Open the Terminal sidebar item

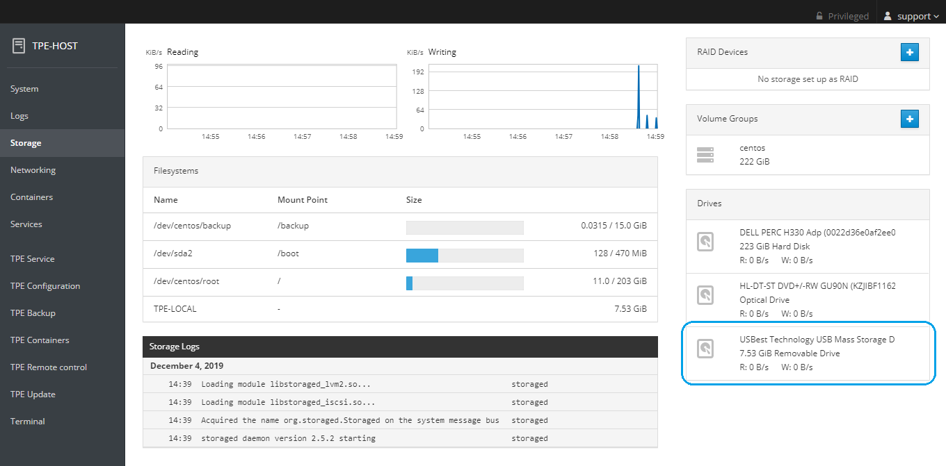(28, 422)
